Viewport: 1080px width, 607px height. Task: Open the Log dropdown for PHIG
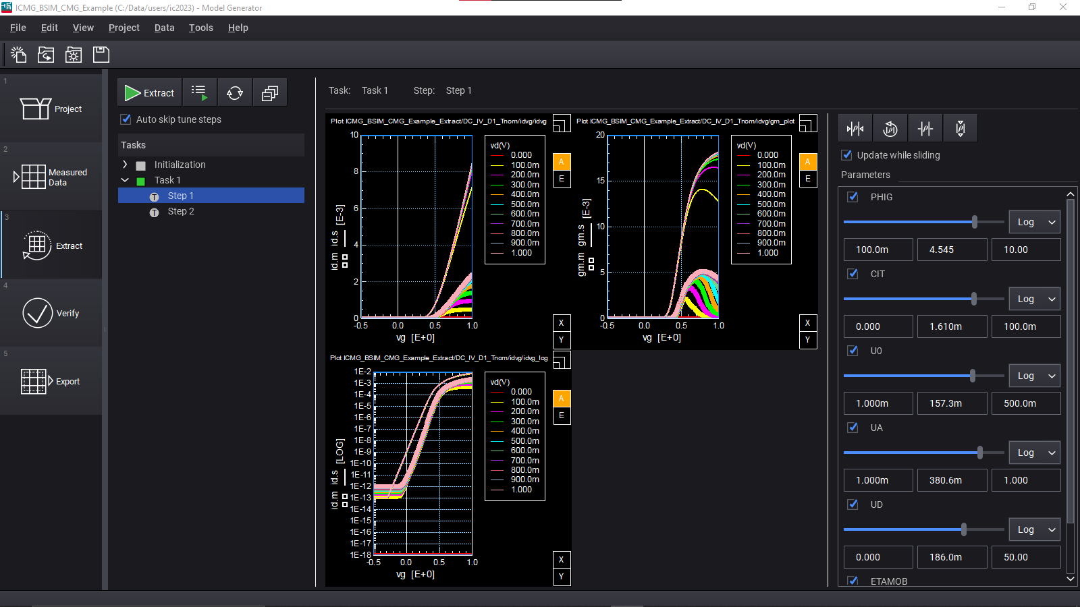1034,222
